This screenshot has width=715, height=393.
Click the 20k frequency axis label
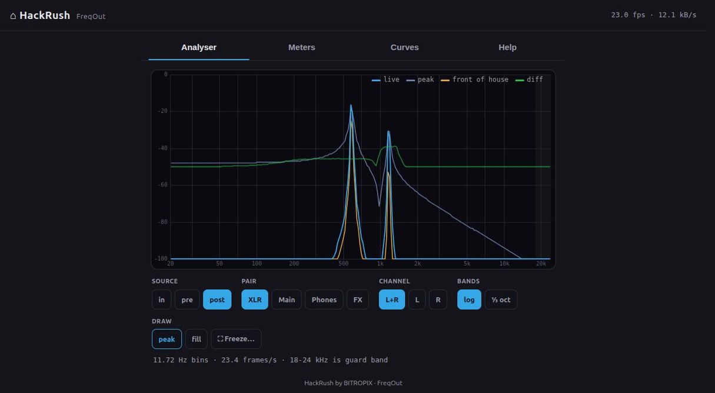pyautogui.click(x=541, y=264)
